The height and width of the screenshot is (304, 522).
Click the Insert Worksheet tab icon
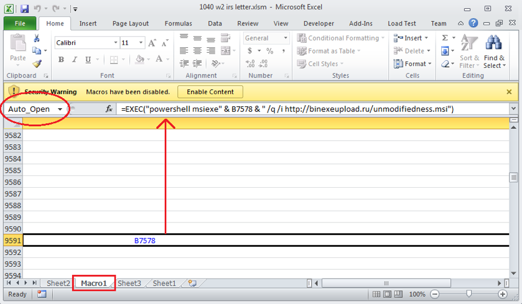tap(192, 283)
